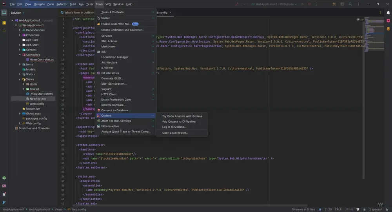Screen dimensions: 392x212
Task: Open the NuGet submenu
Action: [126, 18]
